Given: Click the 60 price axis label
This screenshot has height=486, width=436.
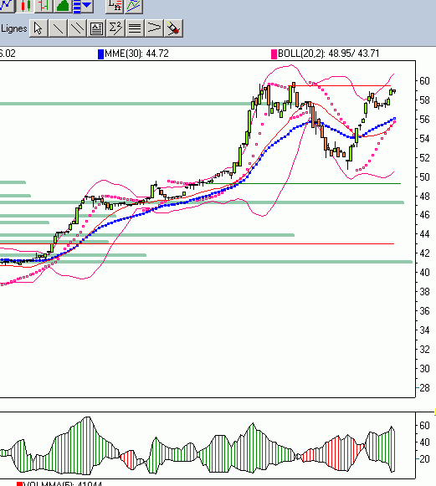Looking at the screenshot, I should [x=424, y=81].
